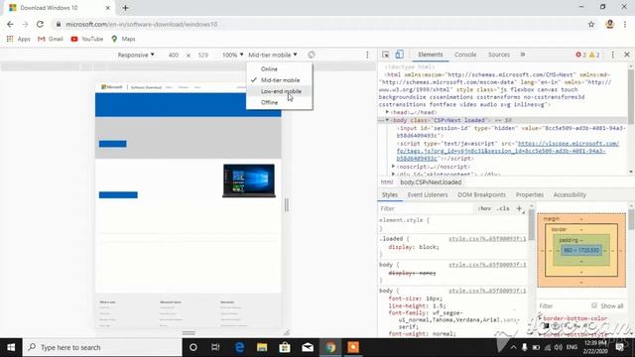This screenshot has height=357, width=635.
Task: Open Gmail bookmark
Action: point(51,39)
